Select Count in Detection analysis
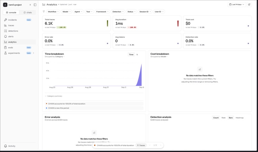258x152 pixels. pos(216,118)
